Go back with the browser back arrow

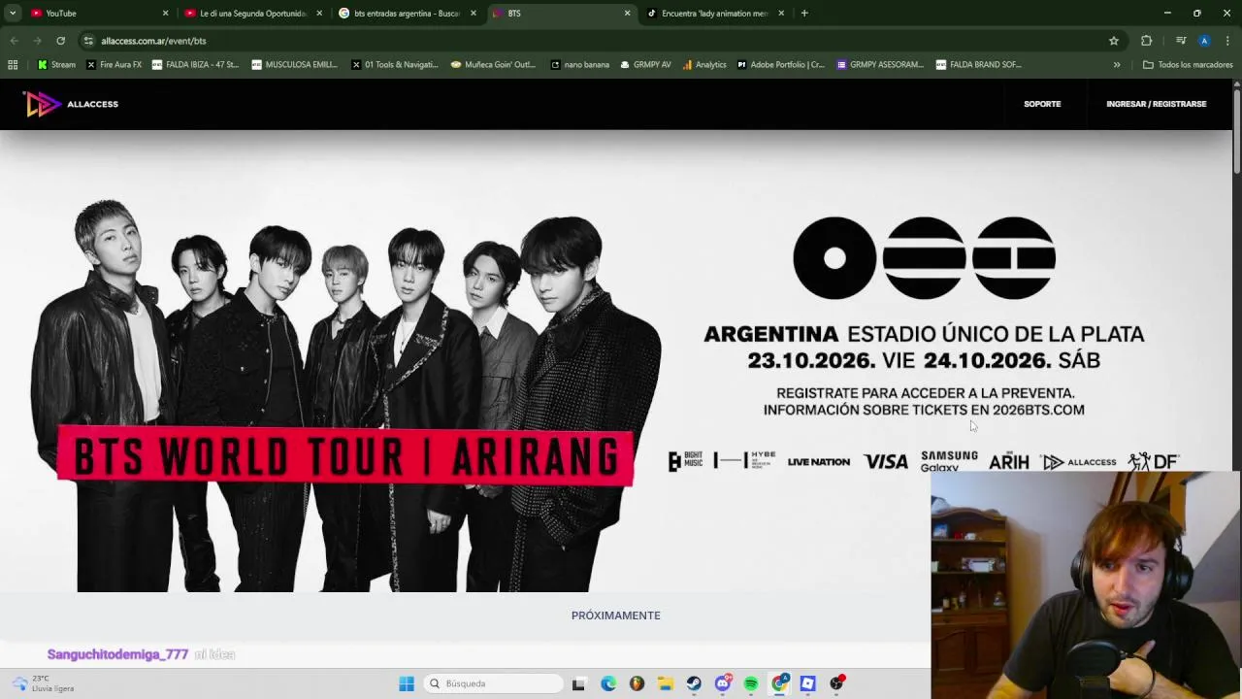14,41
